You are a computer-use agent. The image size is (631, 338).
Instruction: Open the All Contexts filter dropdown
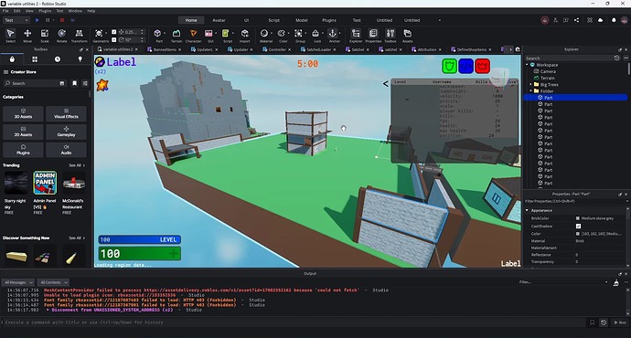(x=53, y=282)
